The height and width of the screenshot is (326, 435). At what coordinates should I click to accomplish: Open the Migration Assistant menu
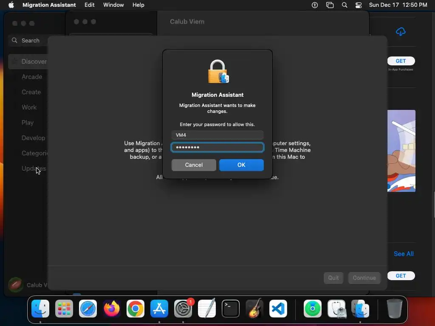point(49,5)
